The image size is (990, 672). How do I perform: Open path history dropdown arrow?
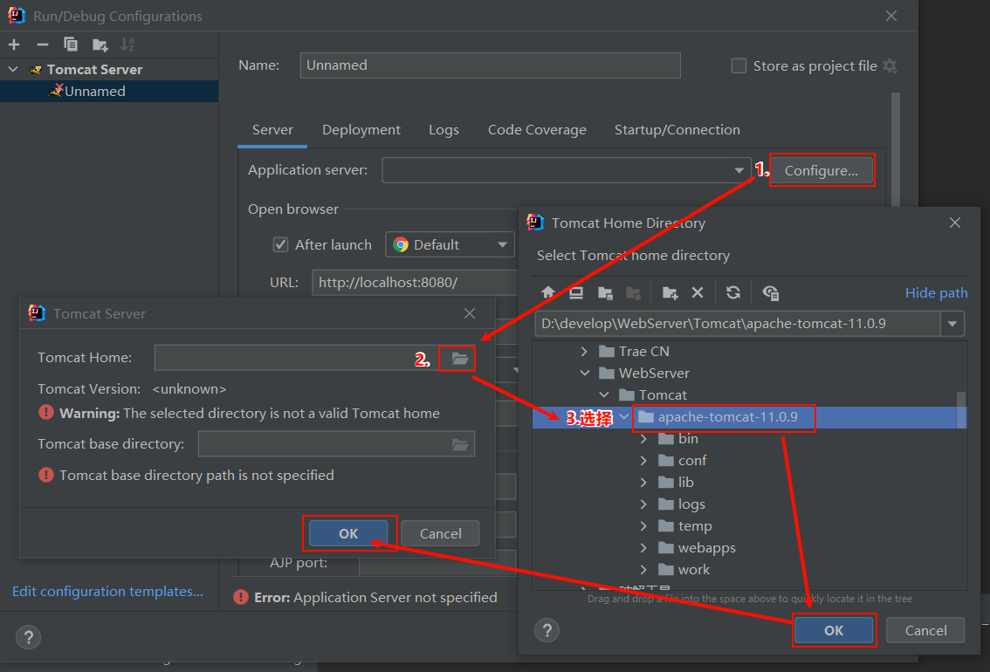click(x=952, y=324)
